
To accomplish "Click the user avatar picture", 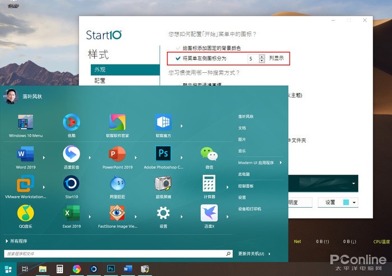I will pos(11,96).
